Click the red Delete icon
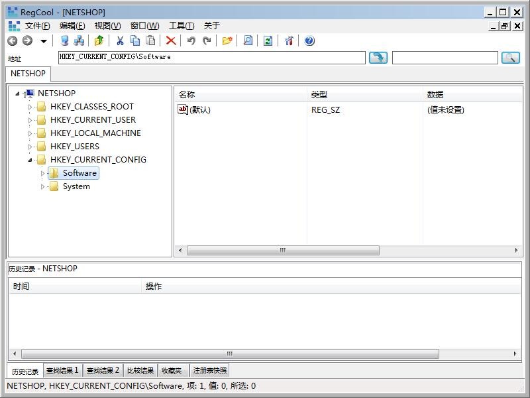Screen dimensions: 530x398 click(x=172, y=41)
